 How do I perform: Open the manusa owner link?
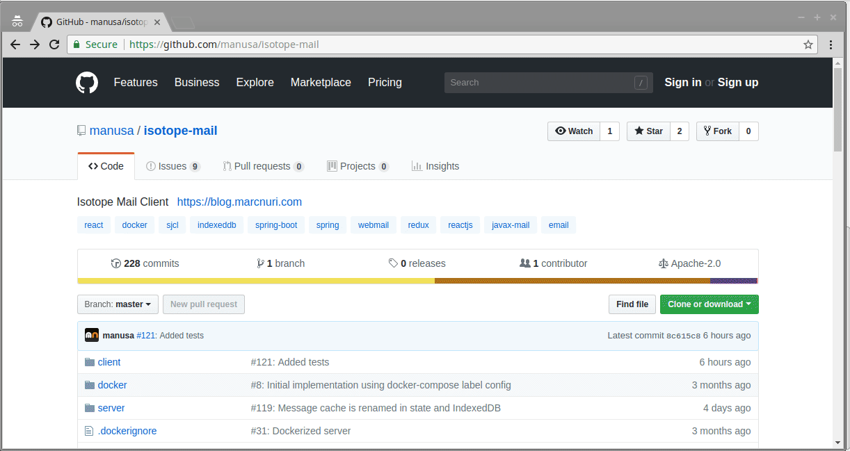point(111,131)
